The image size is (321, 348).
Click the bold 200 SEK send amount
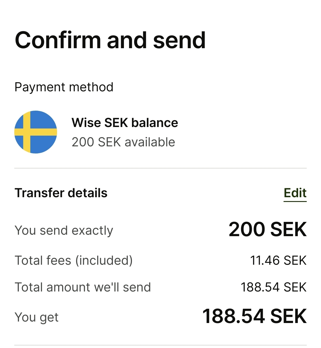click(267, 230)
